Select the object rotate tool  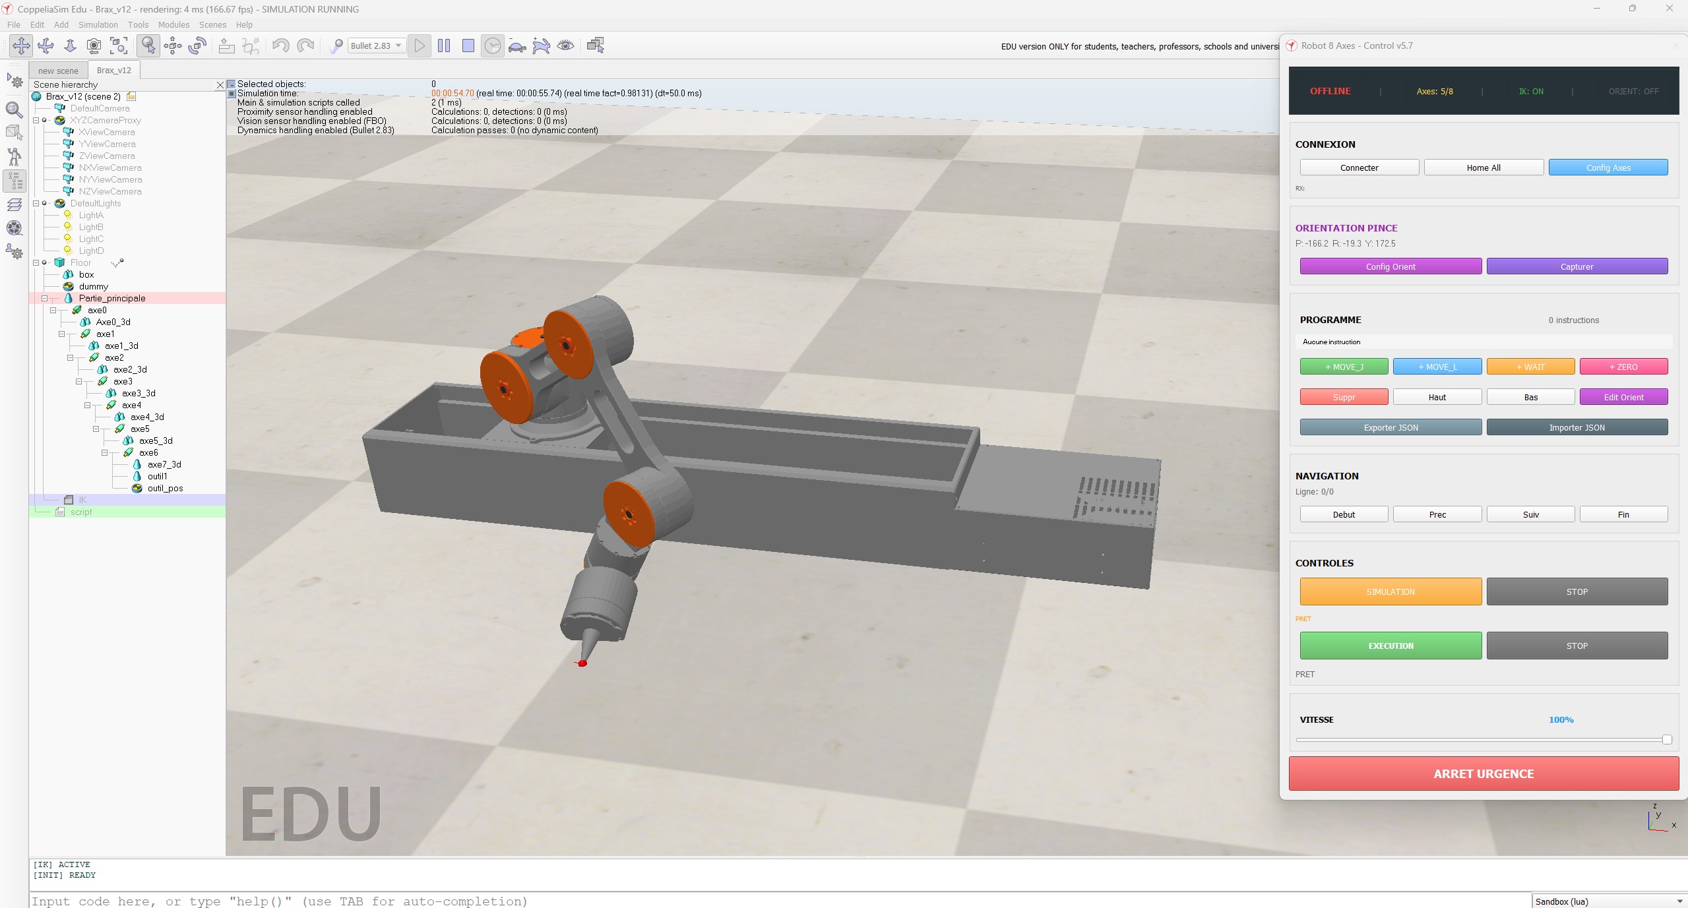[x=197, y=45]
